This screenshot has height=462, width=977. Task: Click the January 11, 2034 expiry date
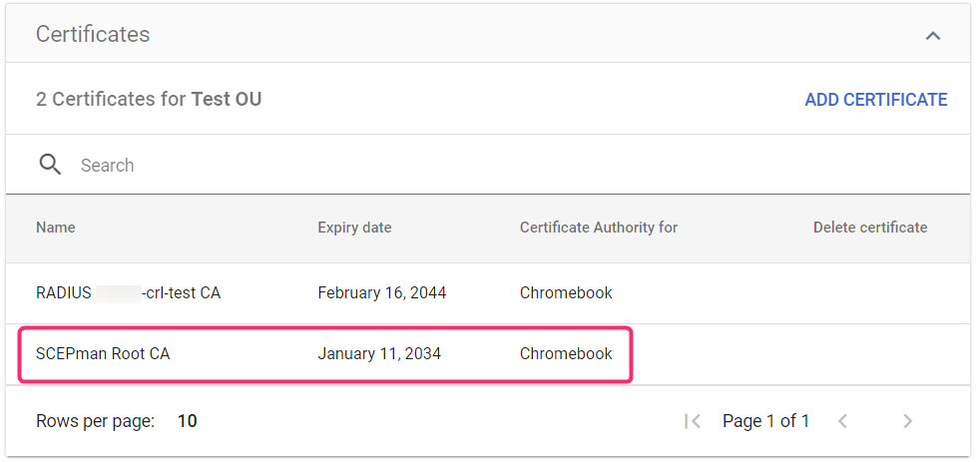(x=378, y=354)
